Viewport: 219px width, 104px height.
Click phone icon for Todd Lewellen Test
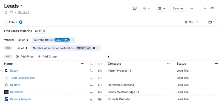[91, 78]
